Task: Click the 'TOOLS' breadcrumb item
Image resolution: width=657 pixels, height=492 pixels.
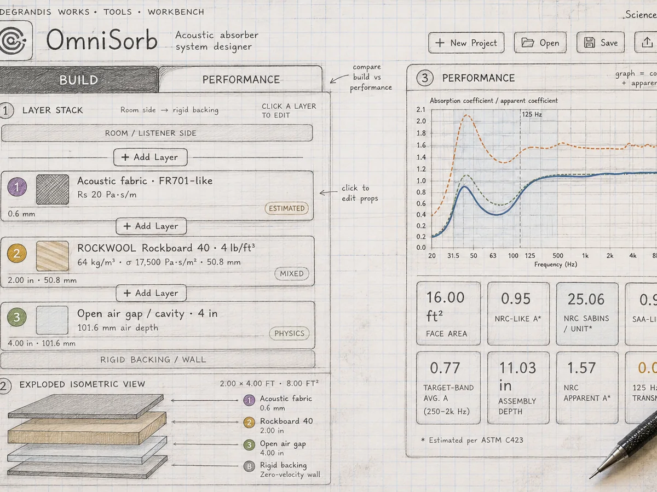Action: [x=117, y=11]
